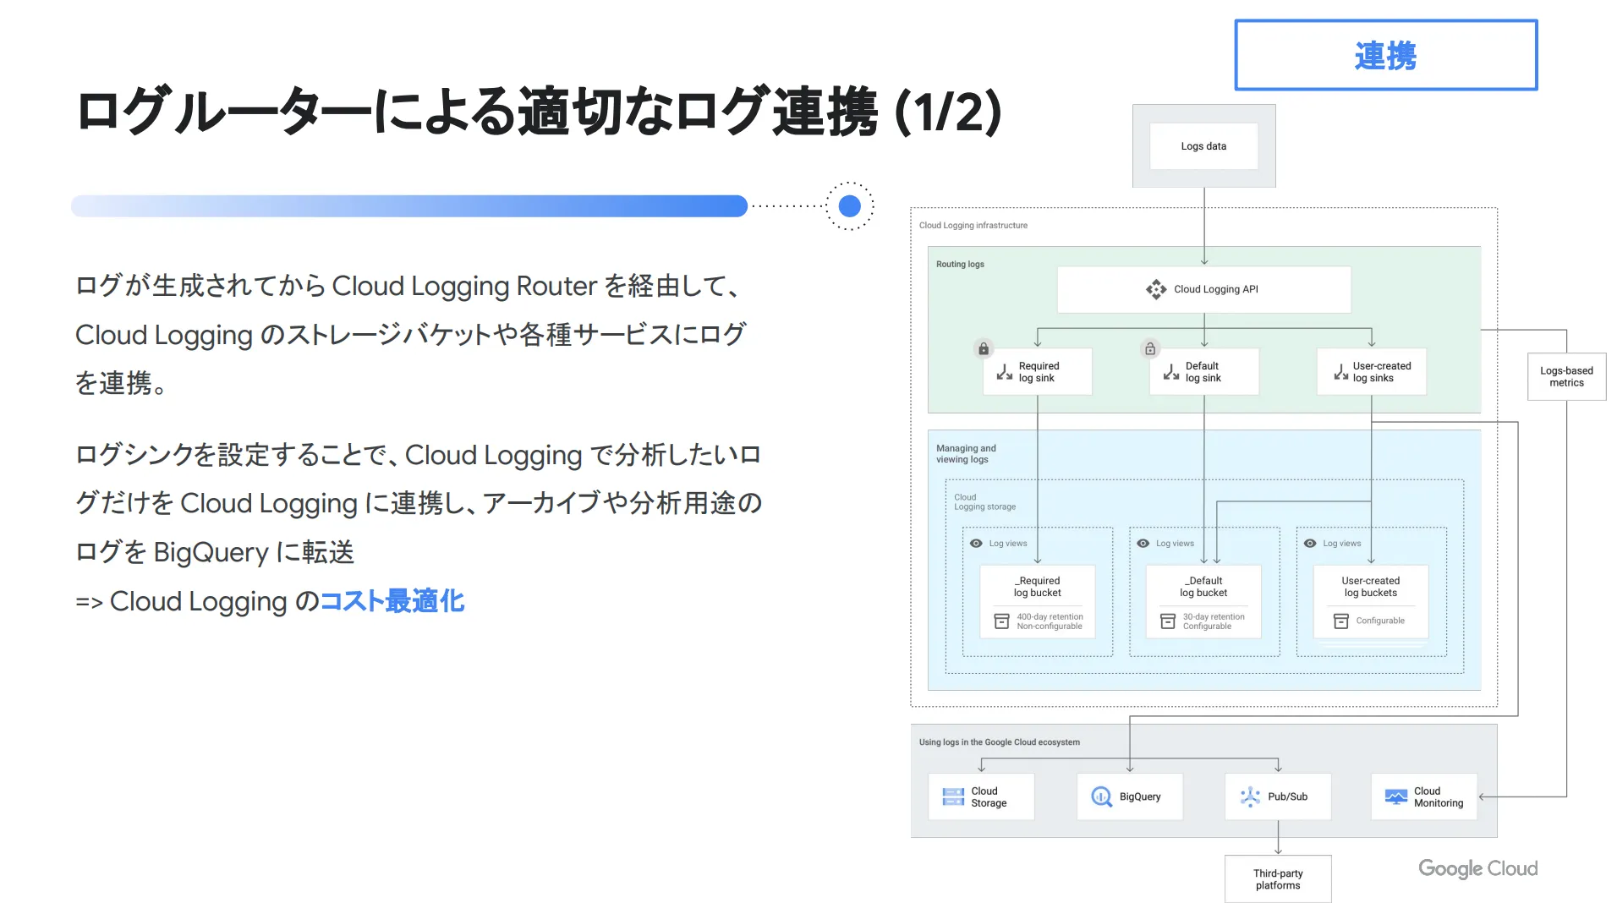Click the Default log sink text
Viewport: 1617px width, 903px height.
[1203, 372]
